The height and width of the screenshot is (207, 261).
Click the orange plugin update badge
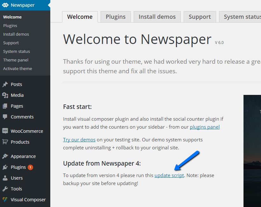[x=30, y=167]
